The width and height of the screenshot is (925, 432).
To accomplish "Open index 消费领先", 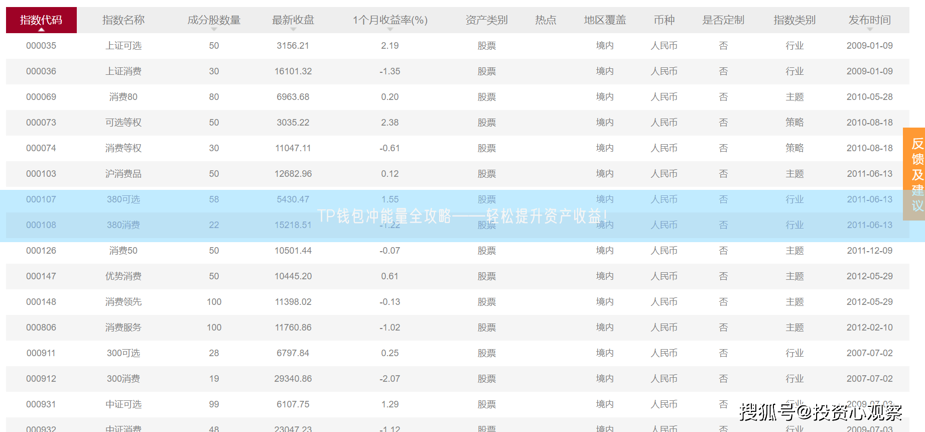I will pos(123,302).
